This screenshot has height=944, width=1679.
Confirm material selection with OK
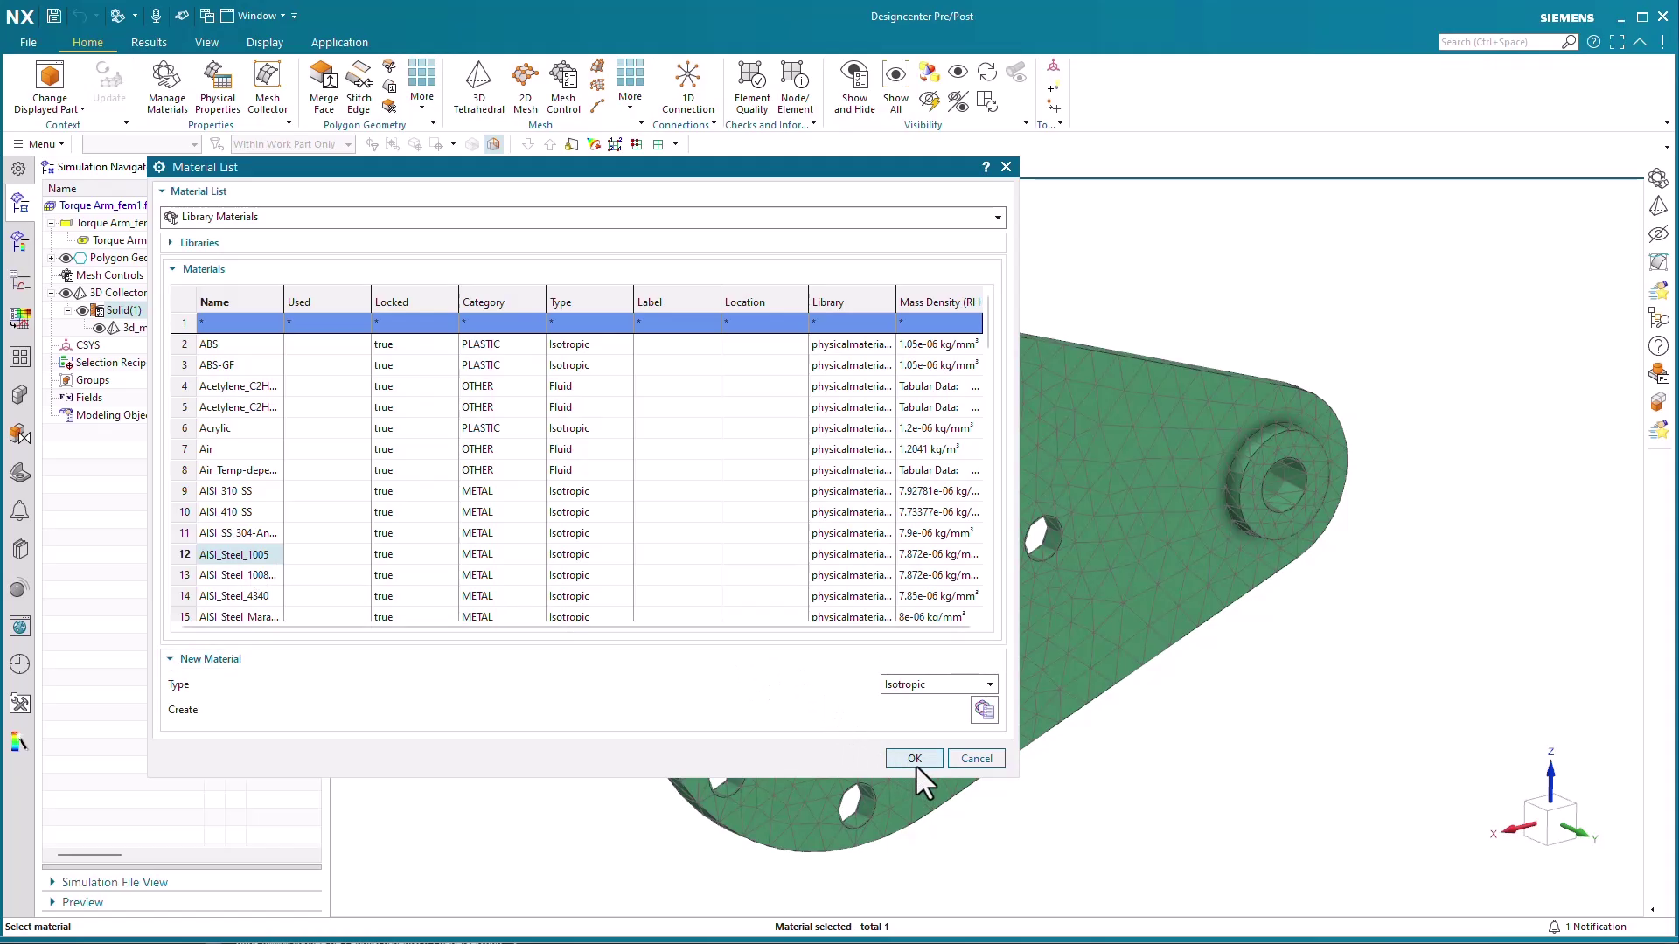pyautogui.click(x=914, y=758)
